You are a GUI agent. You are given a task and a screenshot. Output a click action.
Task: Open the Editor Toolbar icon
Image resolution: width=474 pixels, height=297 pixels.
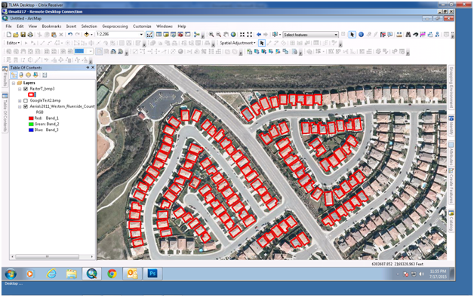[149, 35]
